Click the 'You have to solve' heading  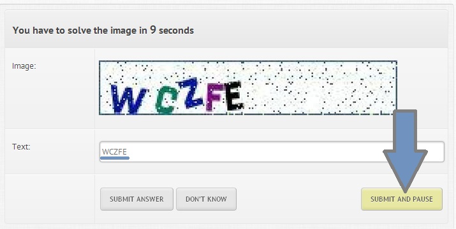[x=103, y=30]
